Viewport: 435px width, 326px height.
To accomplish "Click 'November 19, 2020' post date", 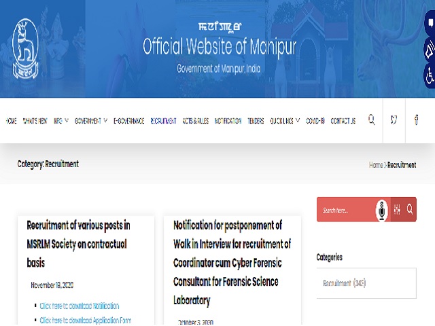I will click(x=52, y=285).
